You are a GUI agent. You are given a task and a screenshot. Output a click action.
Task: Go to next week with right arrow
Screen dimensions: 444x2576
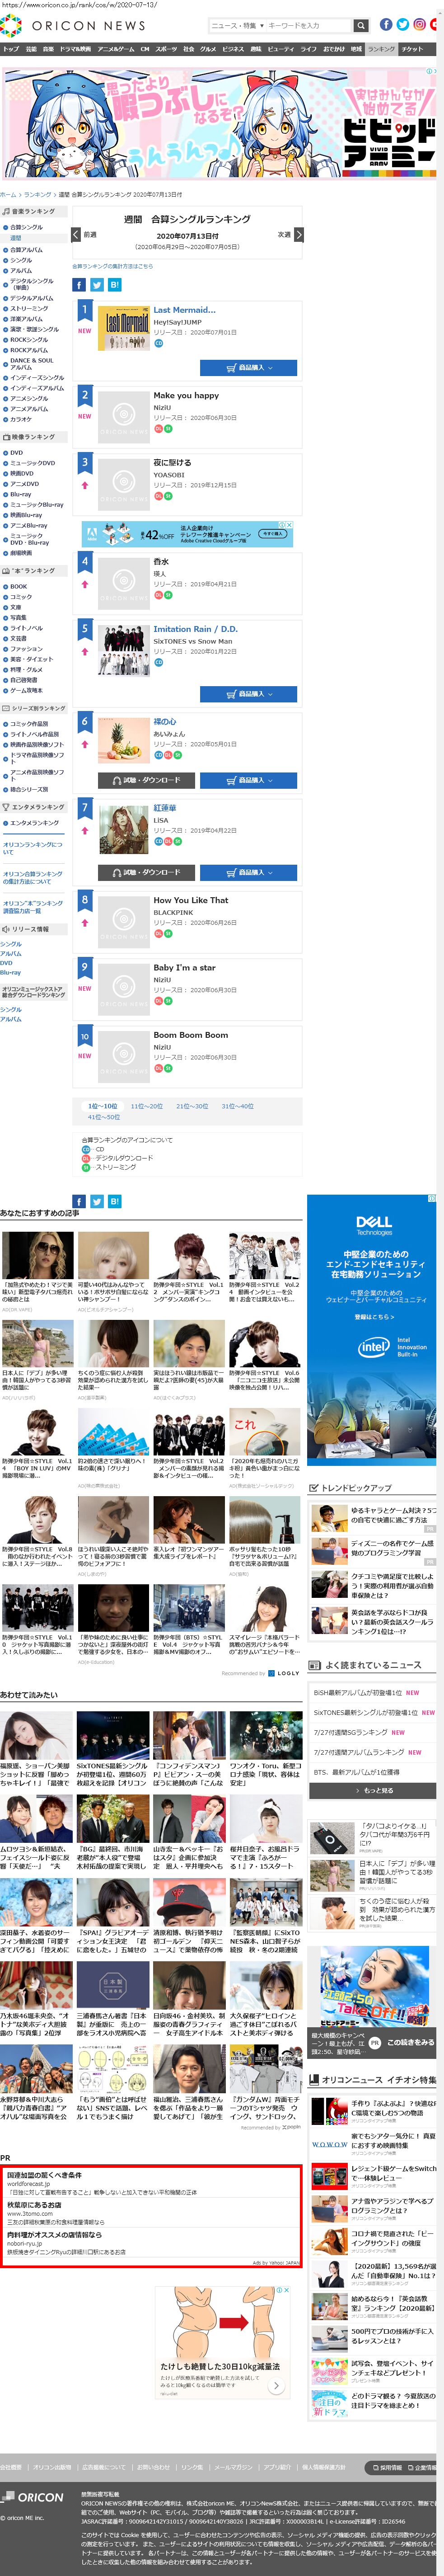298,234
